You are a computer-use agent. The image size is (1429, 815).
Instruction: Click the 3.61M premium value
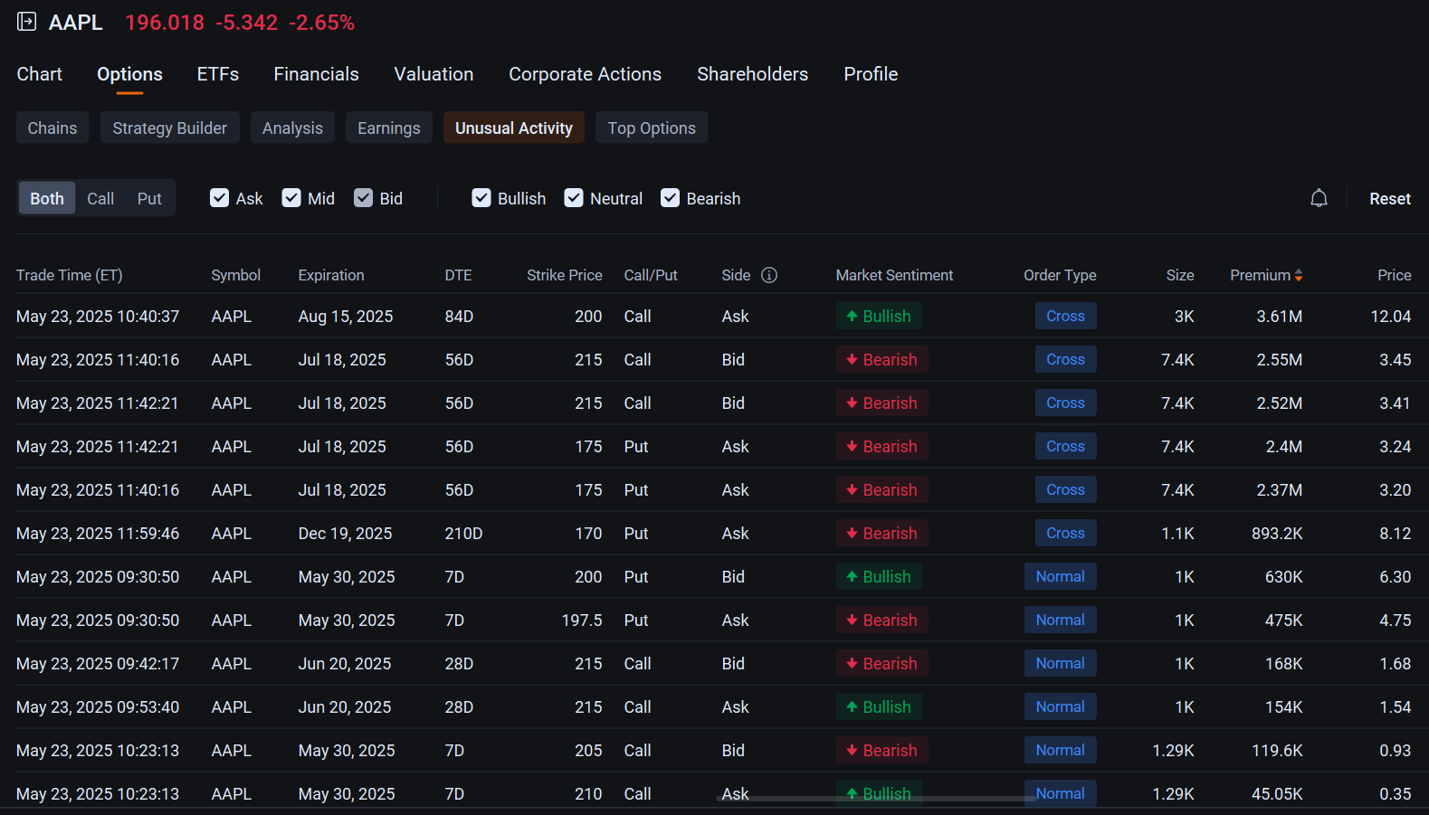click(x=1280, y=316)
